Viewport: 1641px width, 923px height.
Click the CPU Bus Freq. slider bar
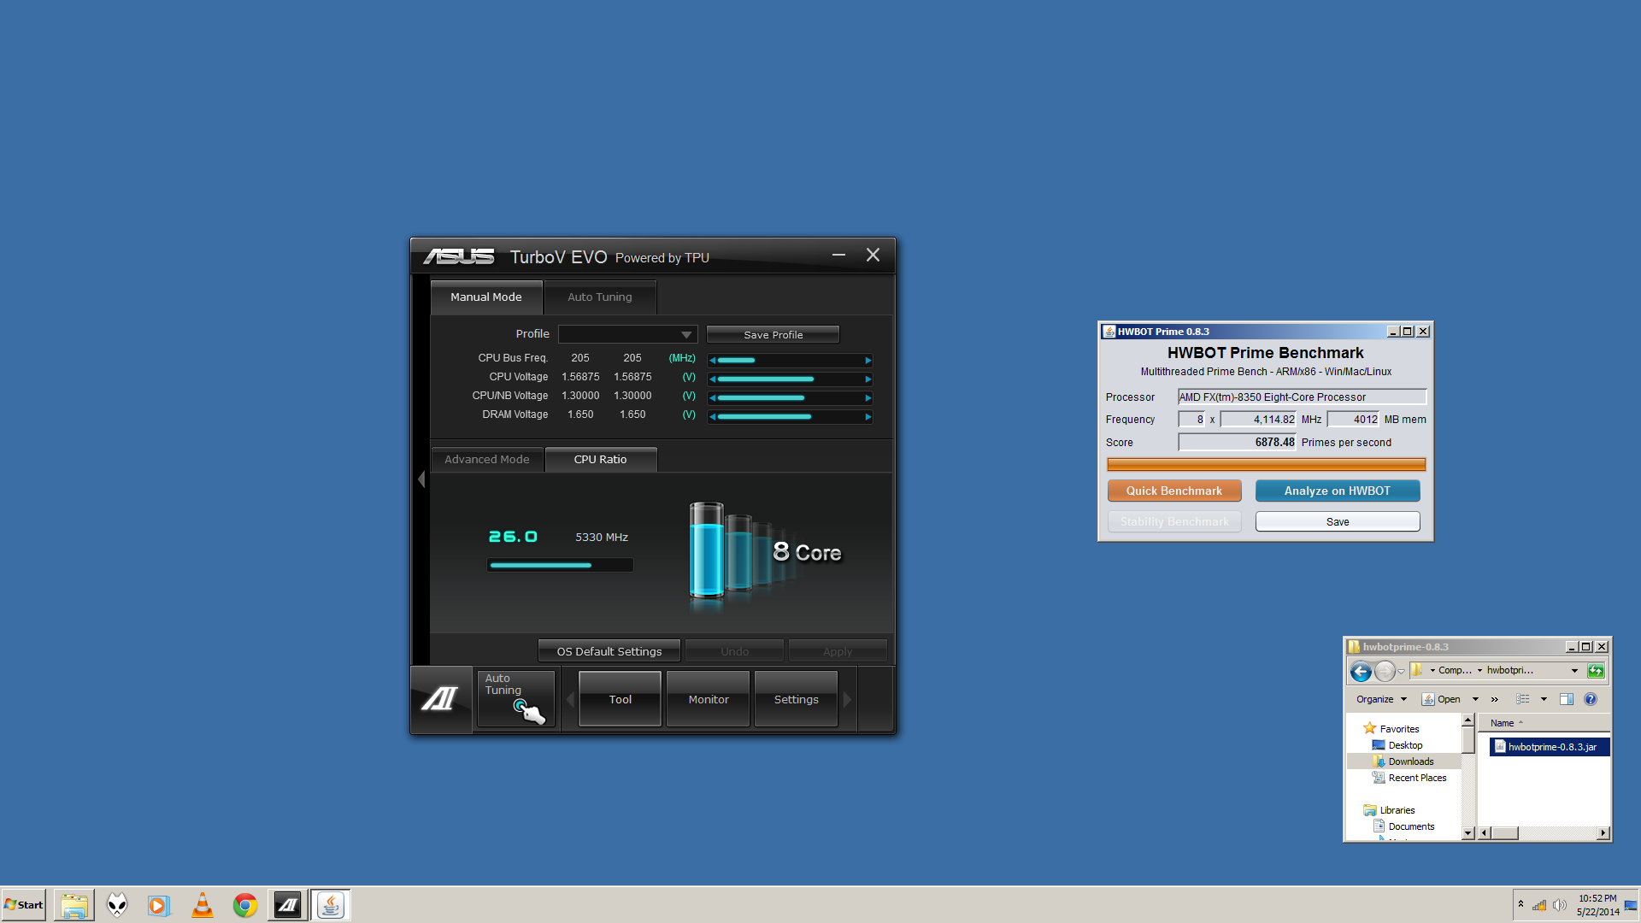[790, 361]
